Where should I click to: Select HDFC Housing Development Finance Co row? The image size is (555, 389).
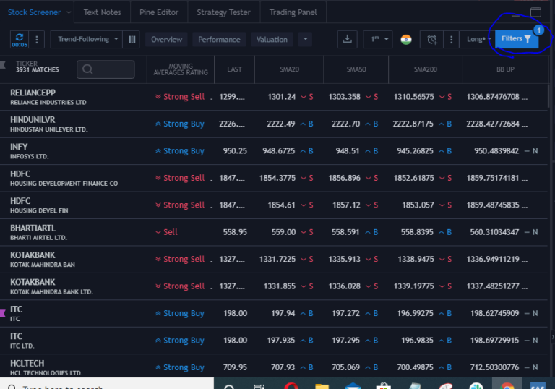274,178
